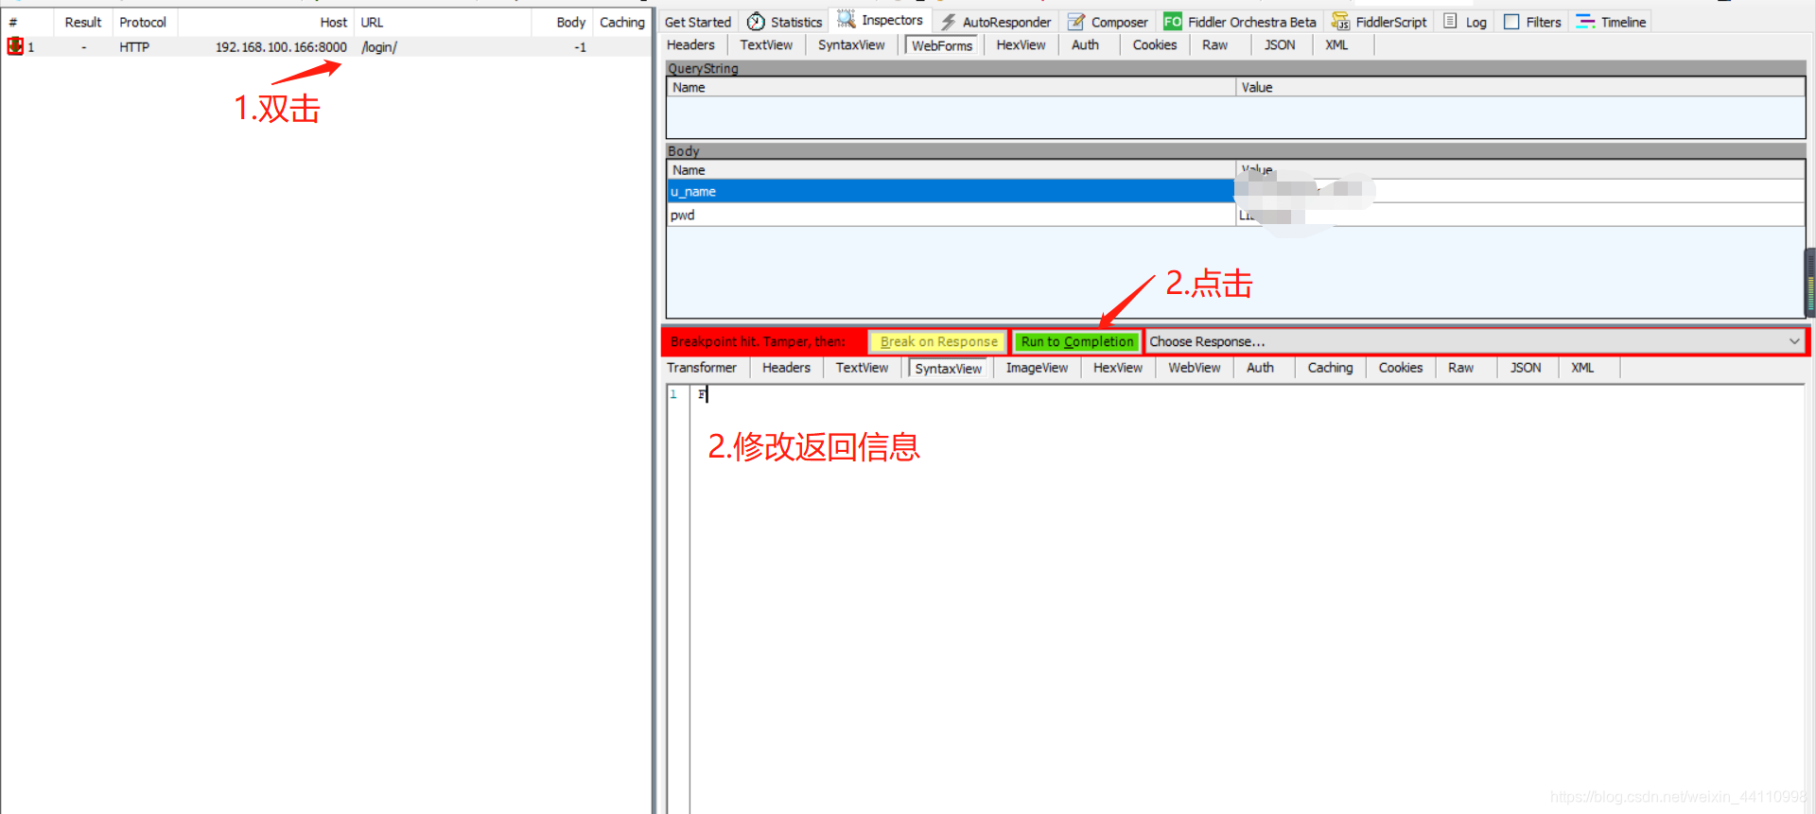
Task: Open the response Raw tab
Action: (x=1460, y=368)
